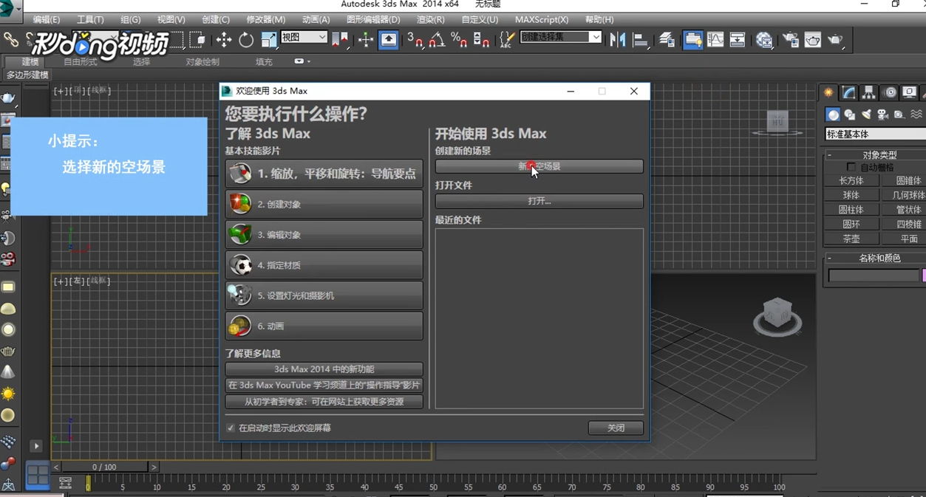926x497 pixels.
Task: Open the Schematic View icon
Action: point(738,40)
